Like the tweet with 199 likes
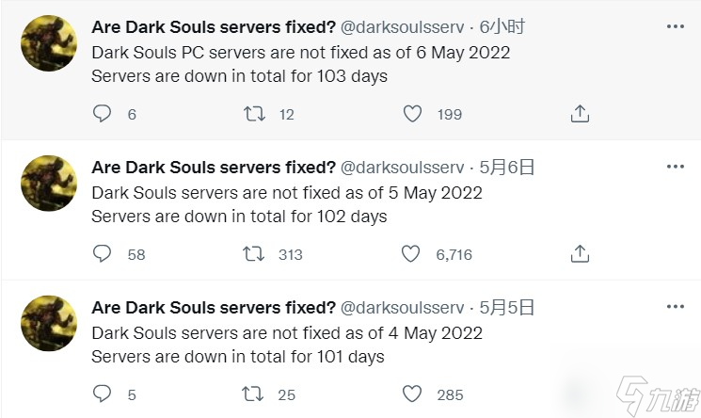 coord(412,114)
